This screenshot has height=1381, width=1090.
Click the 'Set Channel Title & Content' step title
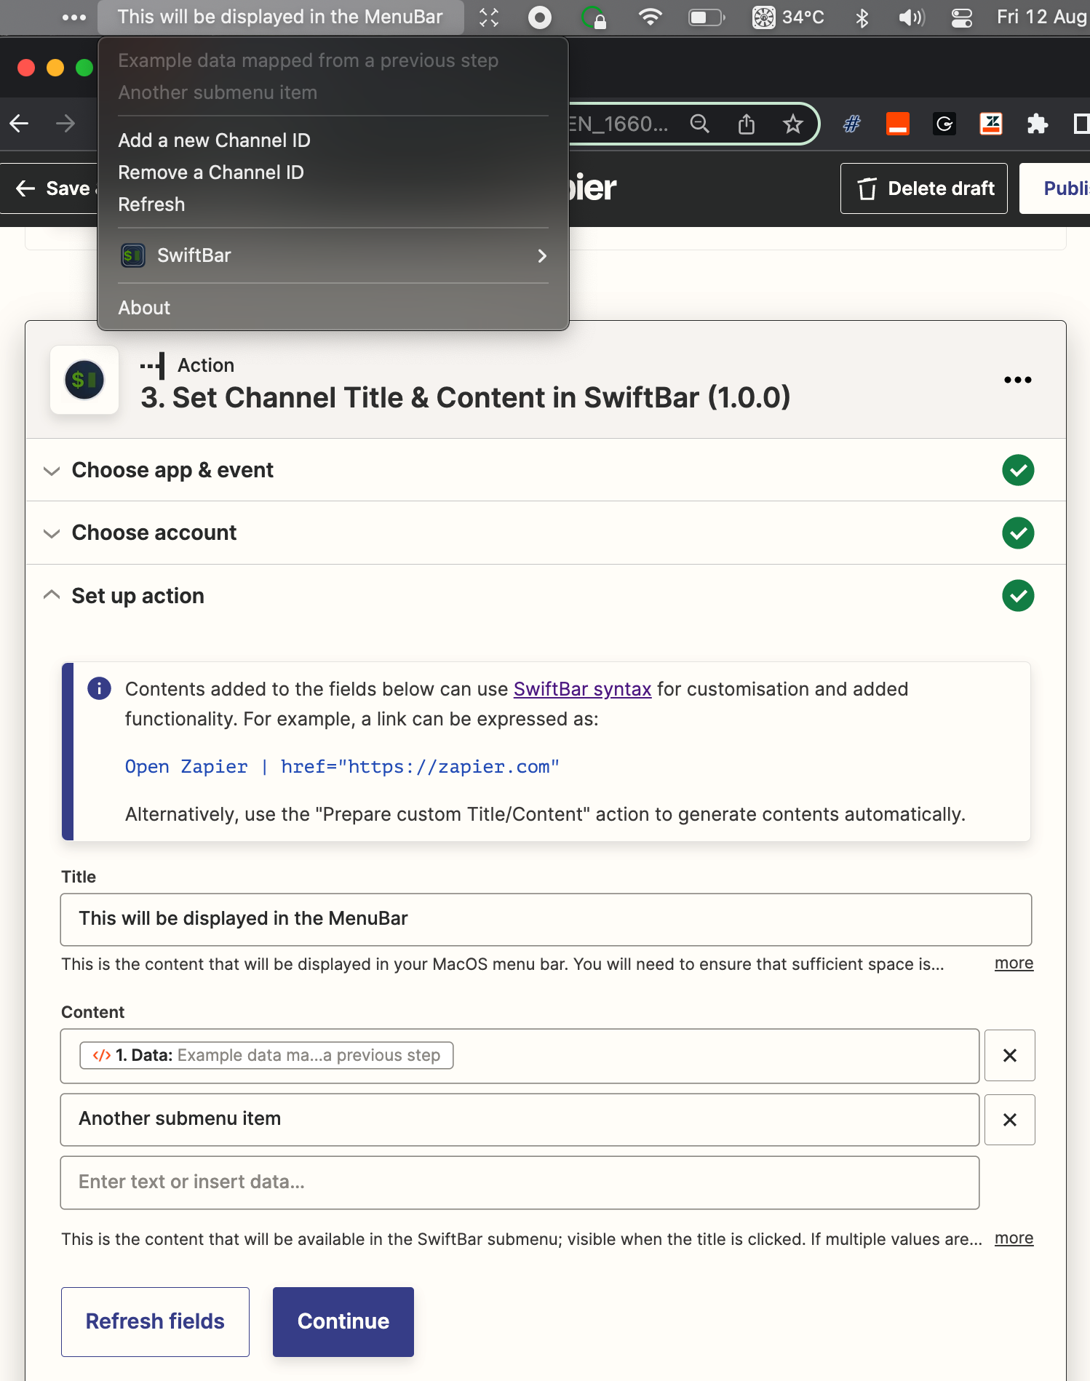(466, 398)
